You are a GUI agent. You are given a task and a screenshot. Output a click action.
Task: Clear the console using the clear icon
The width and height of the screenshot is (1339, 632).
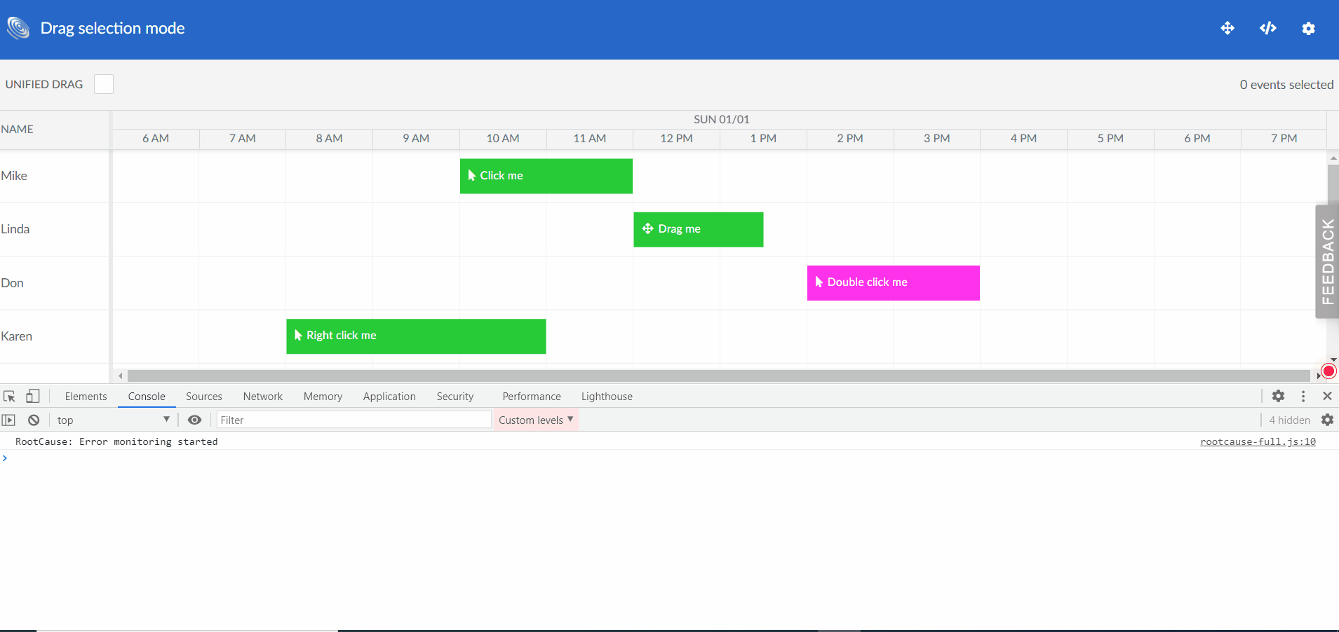coord(33,420)
